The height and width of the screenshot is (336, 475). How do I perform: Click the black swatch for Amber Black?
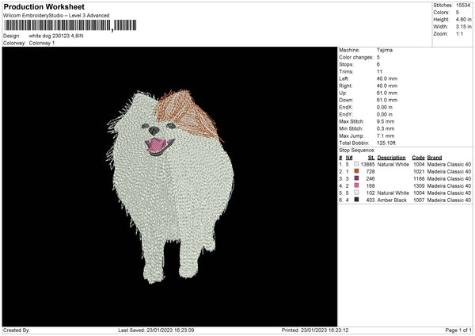click(x=356, y=200)
